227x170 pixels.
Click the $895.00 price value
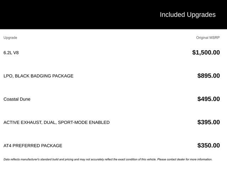209,75
